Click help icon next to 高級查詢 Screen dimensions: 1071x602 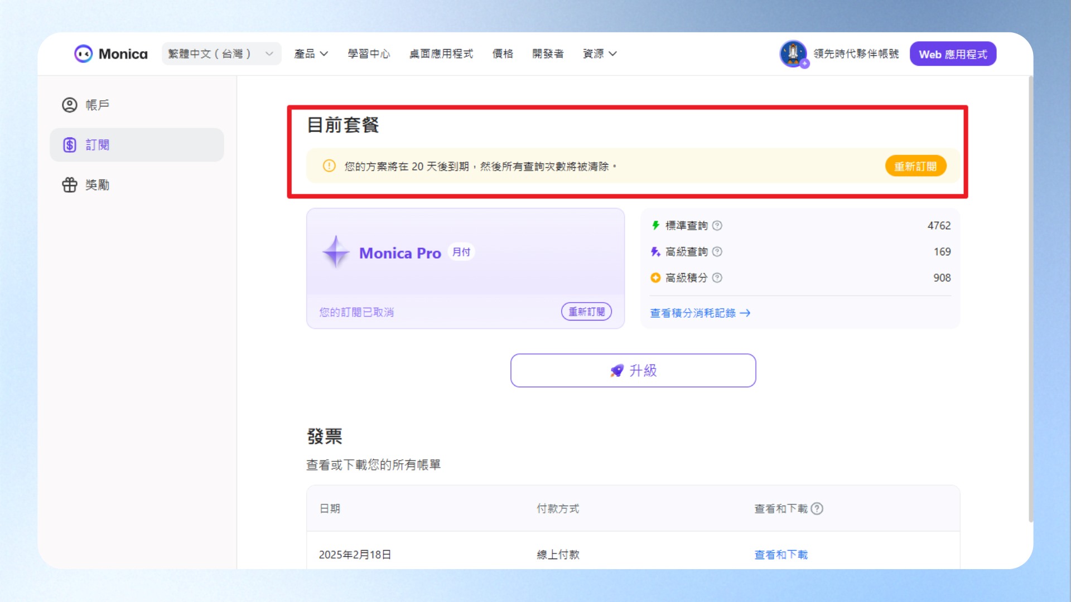tap(717, 251)
